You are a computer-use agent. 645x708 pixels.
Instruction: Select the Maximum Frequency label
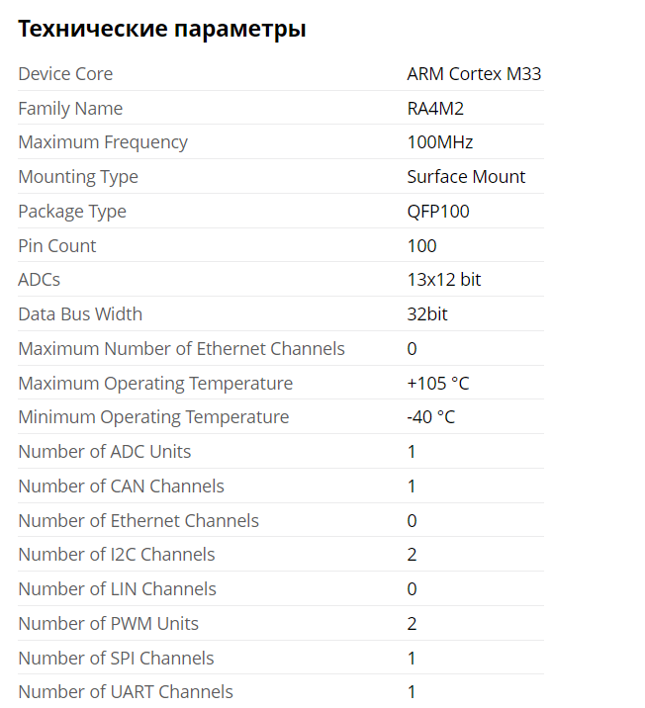[x=103, y=142]
